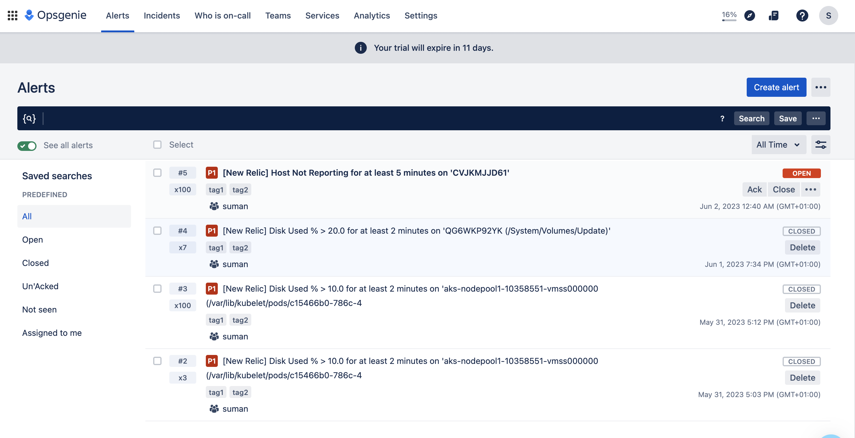Click the Opsgenie logo

point(55,15)
